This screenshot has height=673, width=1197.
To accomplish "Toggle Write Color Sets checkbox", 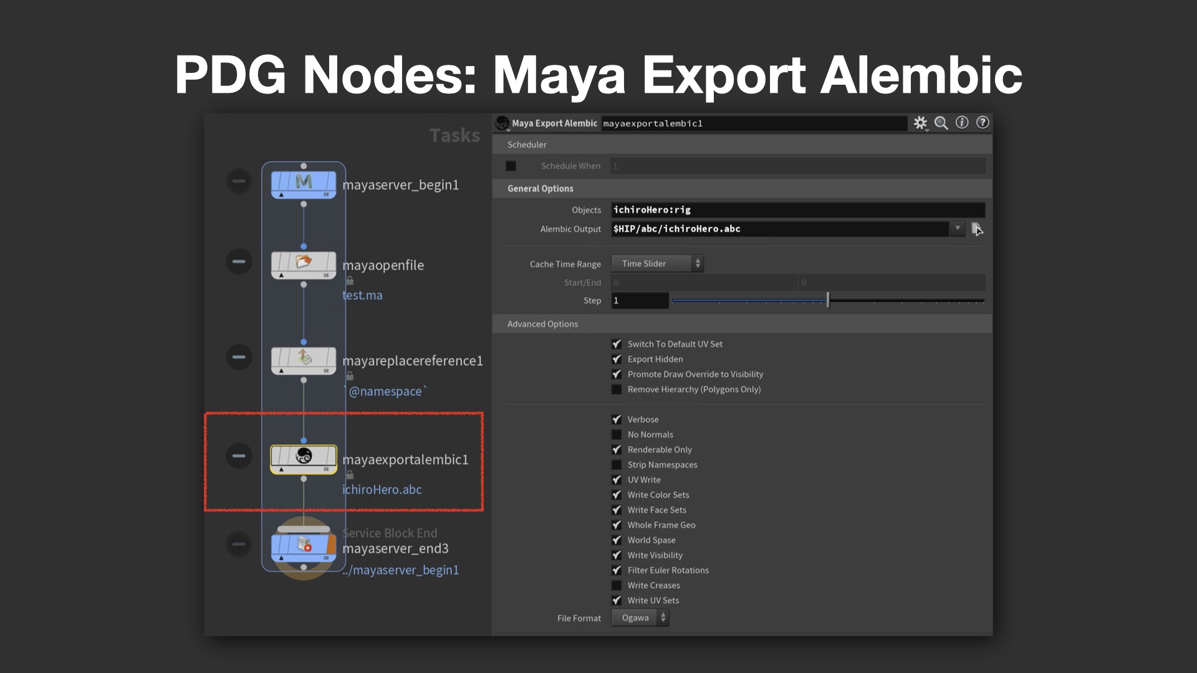I will point(617,495).
